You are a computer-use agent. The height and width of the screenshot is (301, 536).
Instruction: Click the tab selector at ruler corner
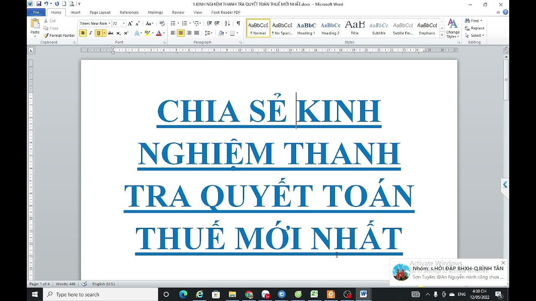click(x=31, y=50)
